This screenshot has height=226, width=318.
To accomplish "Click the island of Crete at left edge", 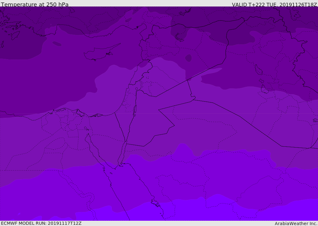I will click(x=2, y=44).
